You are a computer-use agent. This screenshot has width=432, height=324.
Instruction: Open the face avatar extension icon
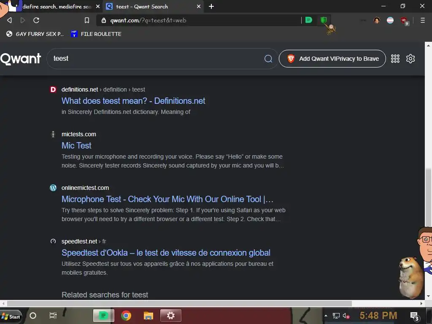(377, 20)
